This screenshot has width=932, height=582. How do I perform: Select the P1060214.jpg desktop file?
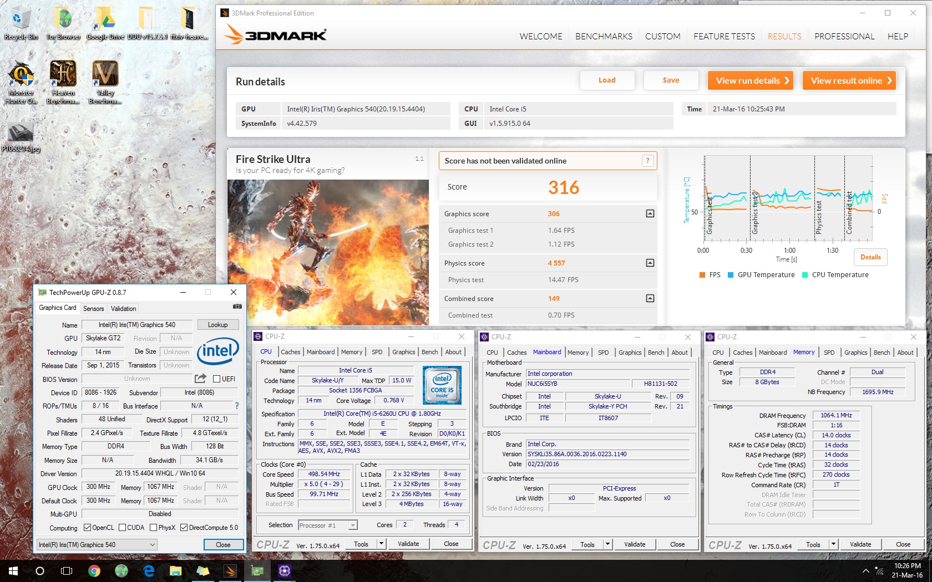pyautogui.click(x=21, y=137)
